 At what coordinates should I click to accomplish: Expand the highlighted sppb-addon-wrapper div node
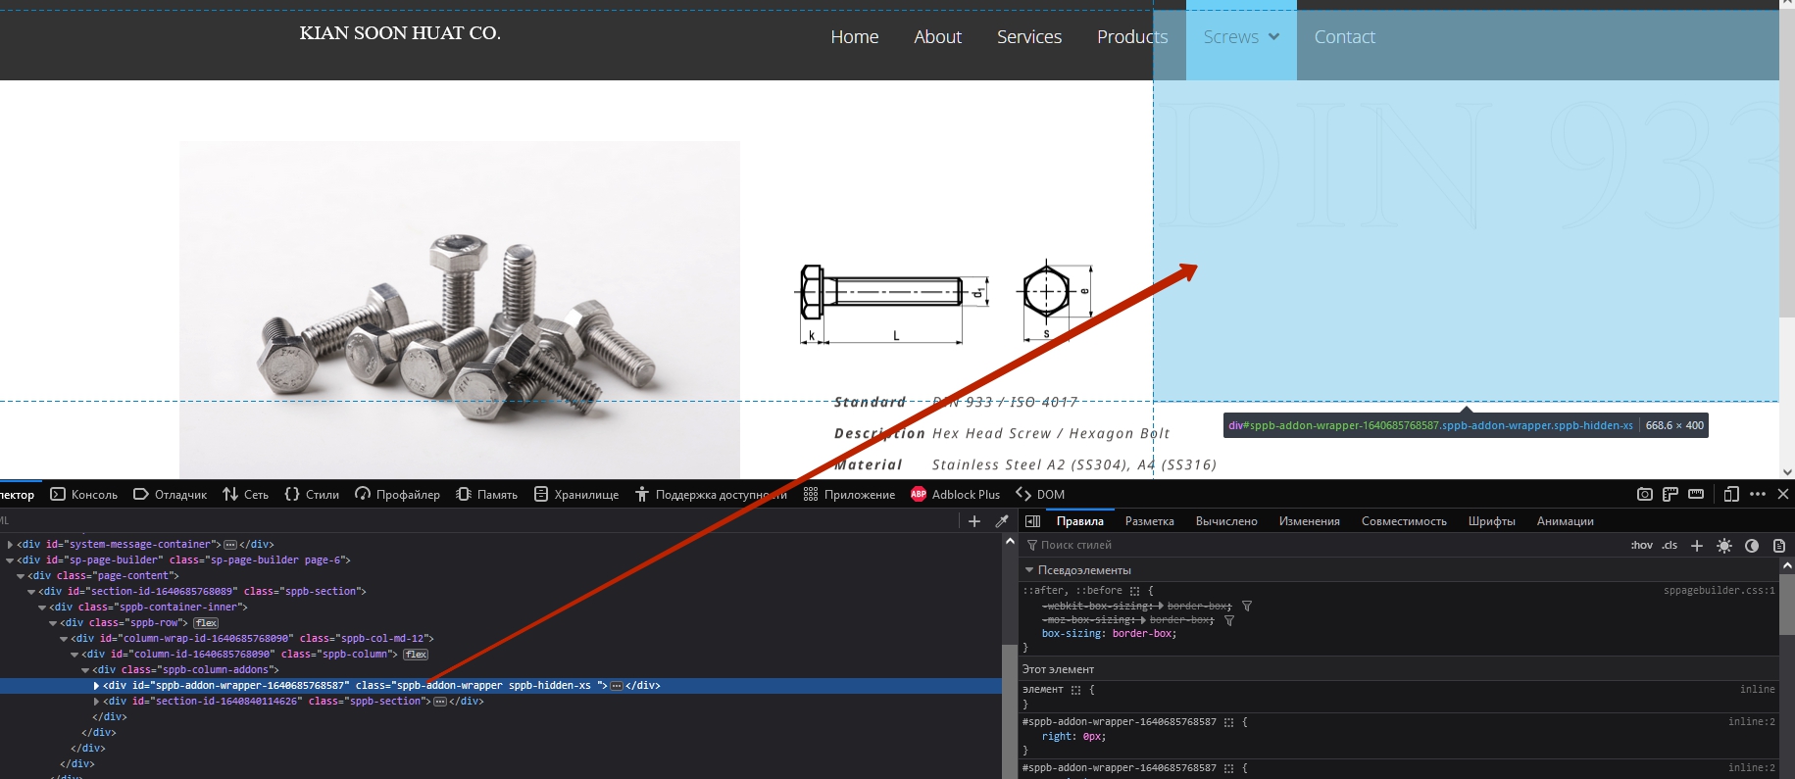click(x=96, y=686)
